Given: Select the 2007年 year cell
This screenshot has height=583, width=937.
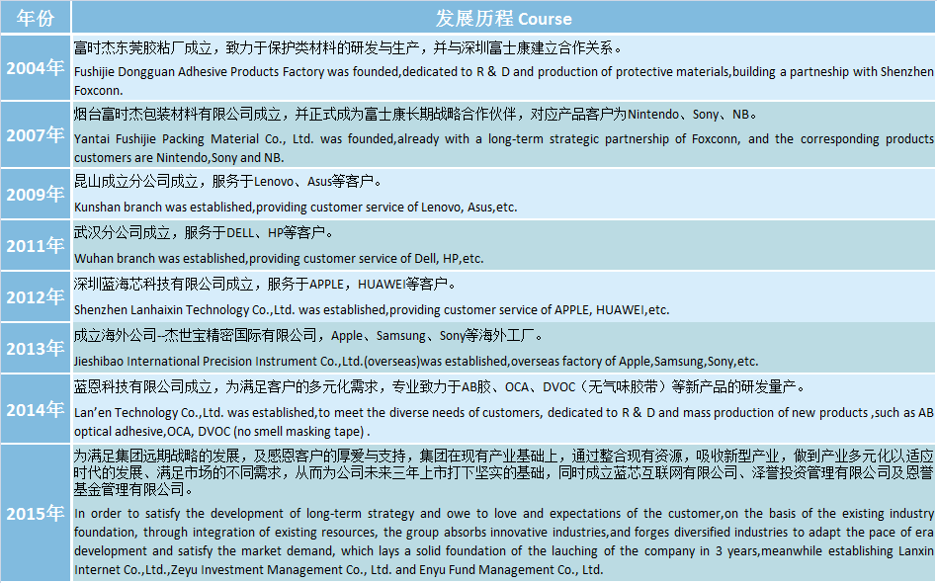Looking at the screenshot, I should [36, 133].
